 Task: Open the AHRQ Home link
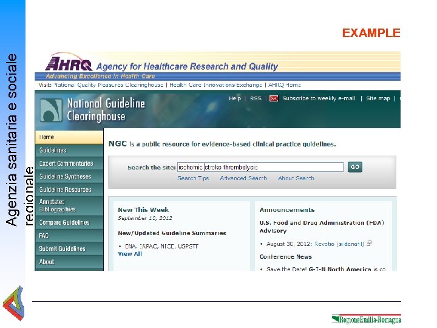pyautogui.click(x=285, y=85)
